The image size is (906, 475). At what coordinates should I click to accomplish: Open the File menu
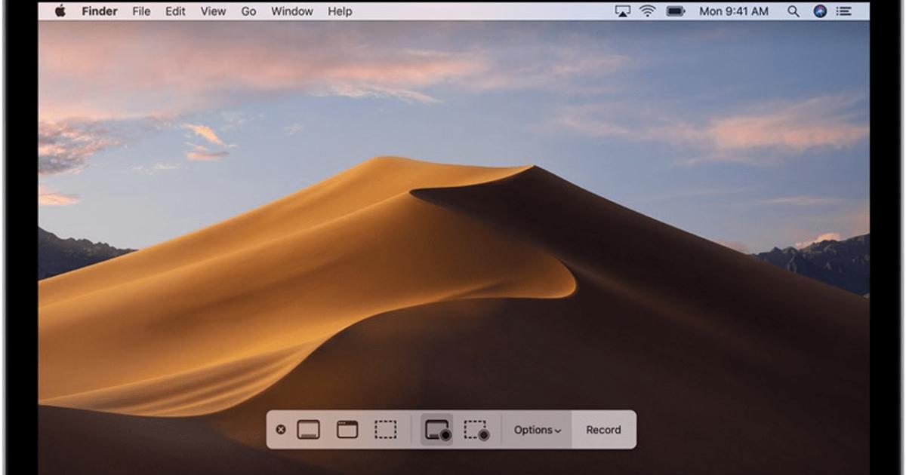140,11
